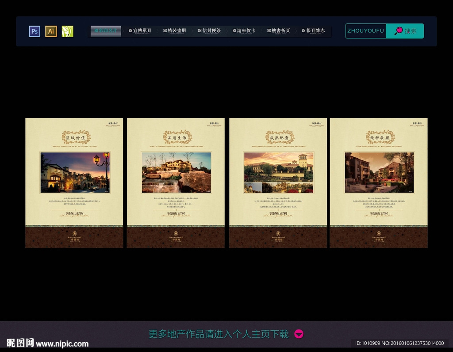Click the pink down-arrow circle icon
This screenshot has width=453, height=352.
(x=299, y=334)
